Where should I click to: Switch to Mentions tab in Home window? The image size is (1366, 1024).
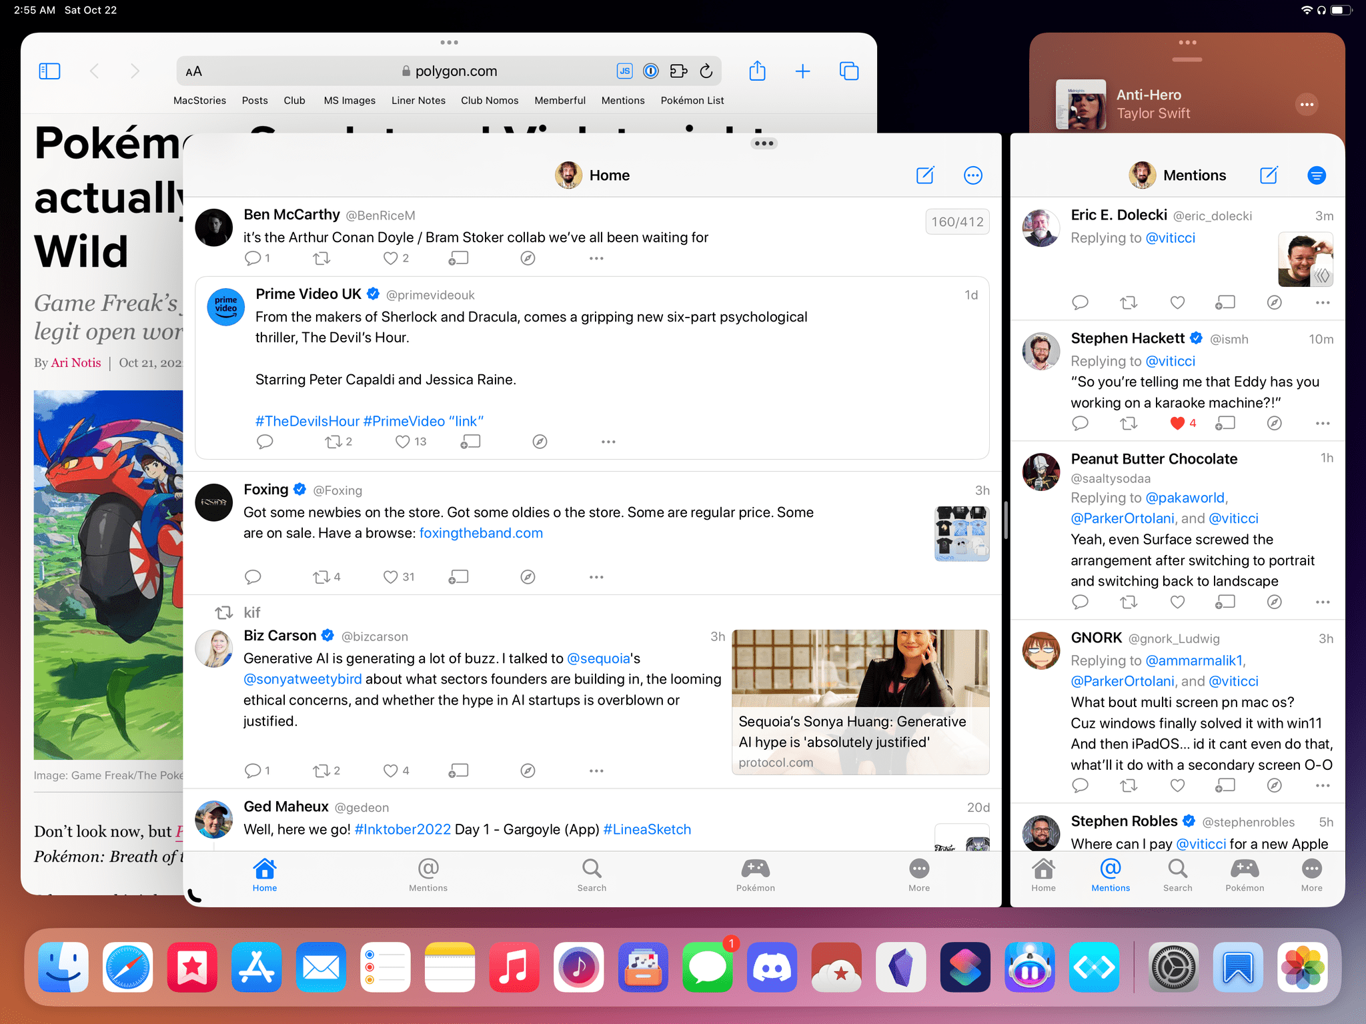point(428,875)
